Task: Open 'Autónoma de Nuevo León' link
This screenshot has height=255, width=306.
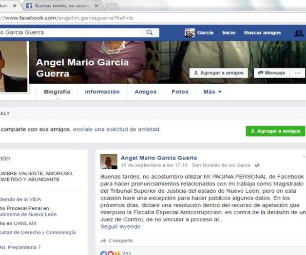Action: coord(28,215)
